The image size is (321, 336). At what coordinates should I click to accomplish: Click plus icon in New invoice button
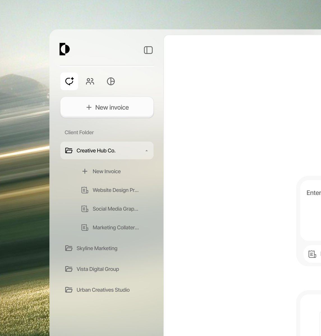tap(89, 107)
